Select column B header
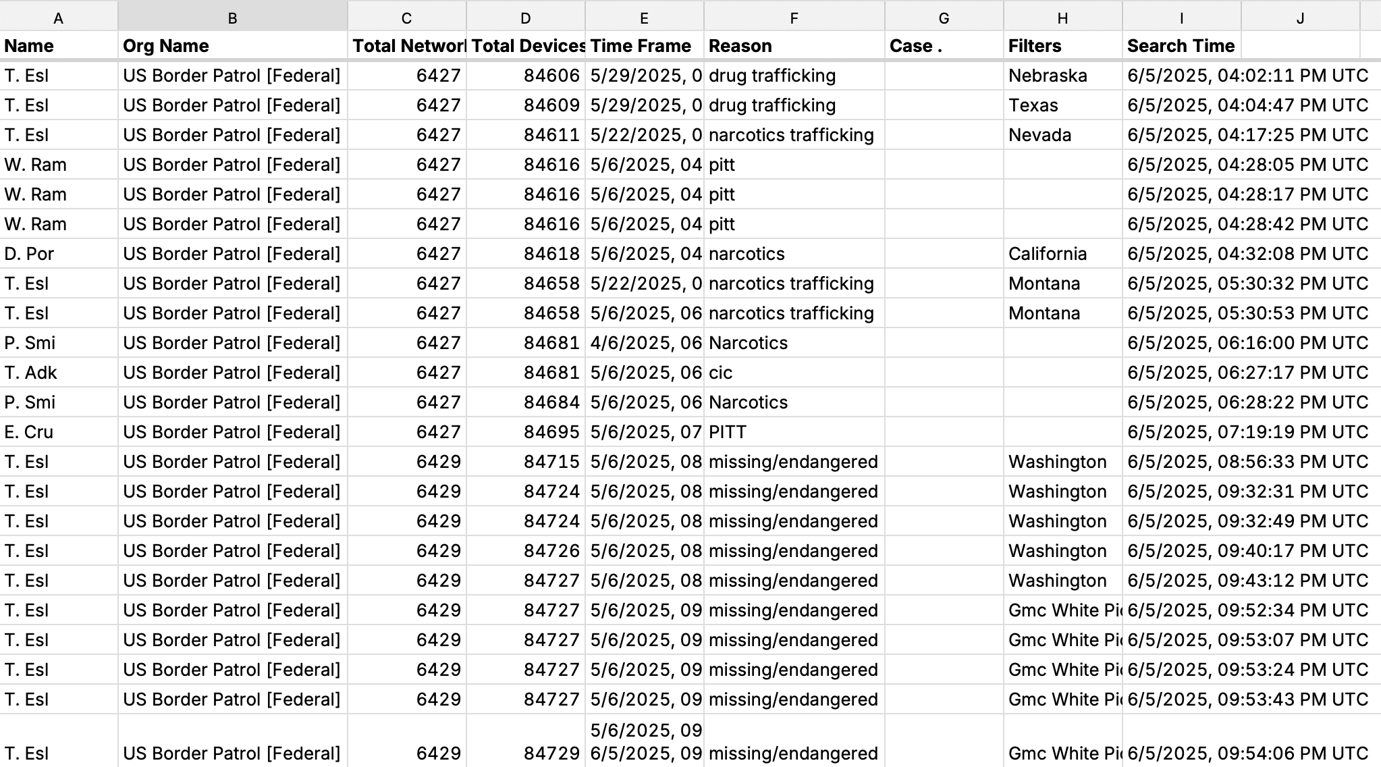The height and width of the screenshot is (767, 1381). click(x=232, y=18)
